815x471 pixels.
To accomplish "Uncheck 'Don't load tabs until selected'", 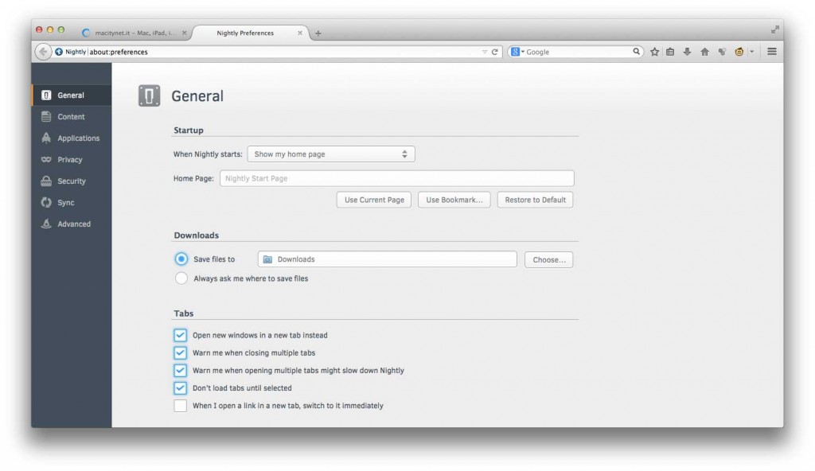I will coord(181,387).
